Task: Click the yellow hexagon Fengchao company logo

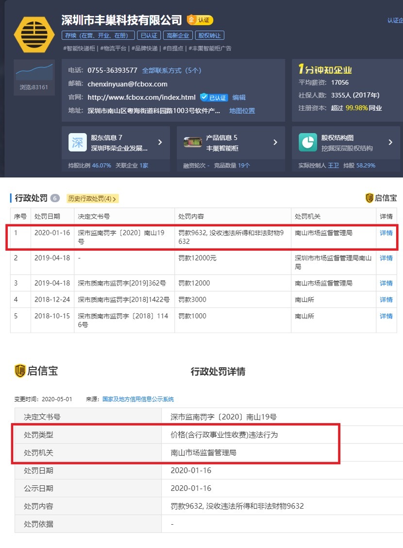Action: pos(34,34)
